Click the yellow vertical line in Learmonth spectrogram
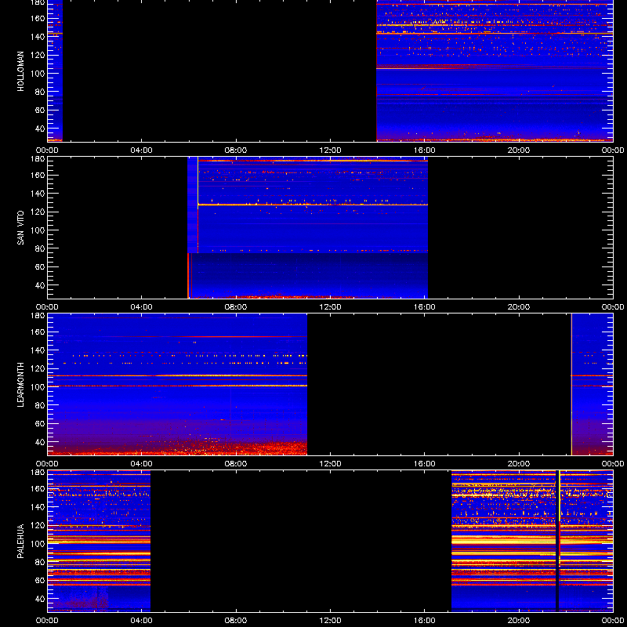Viewport: 627px width, 627px height. tap(571, 384)
